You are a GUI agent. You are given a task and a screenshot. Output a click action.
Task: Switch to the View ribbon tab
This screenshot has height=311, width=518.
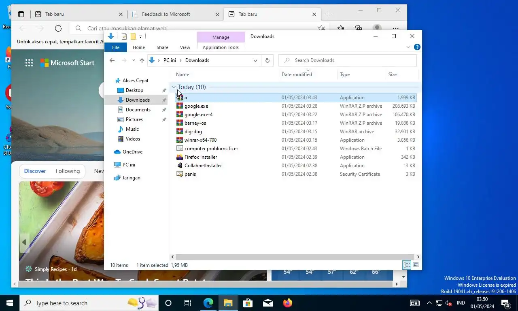point(185,47)
